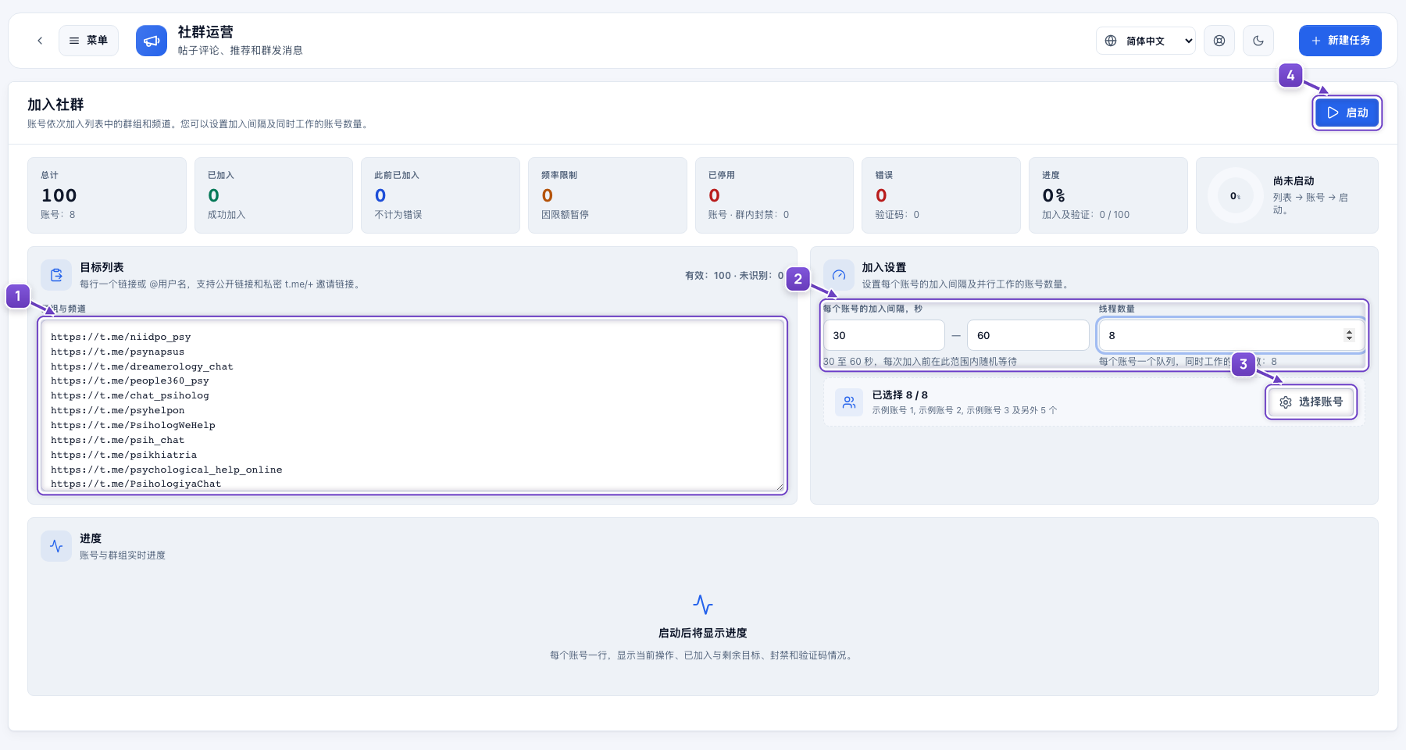Open account picker via 选择账号
The height and width of the screenshot is (750, 1406).
click(1311, 402)
